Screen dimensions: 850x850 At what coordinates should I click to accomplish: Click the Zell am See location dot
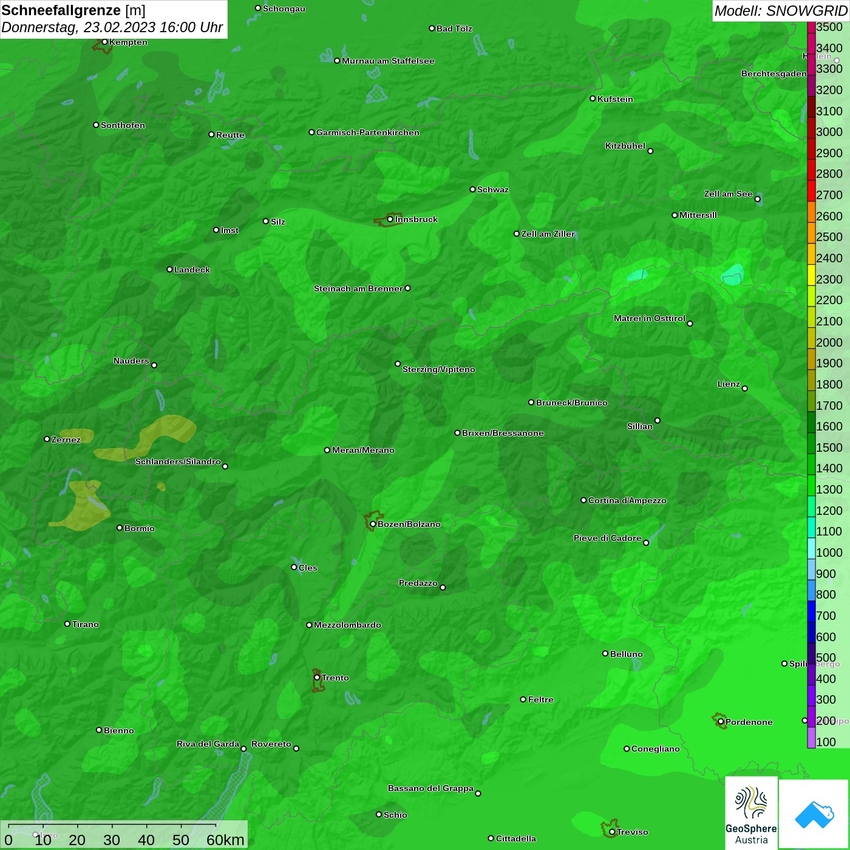click(757, 199)
